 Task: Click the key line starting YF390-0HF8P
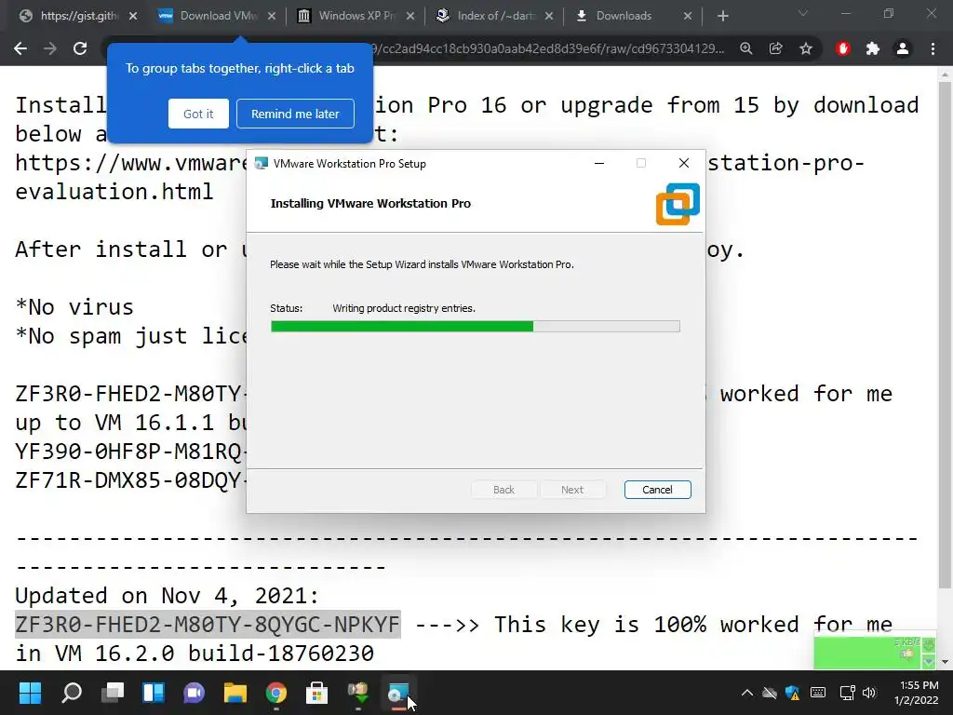coord(130,452)
